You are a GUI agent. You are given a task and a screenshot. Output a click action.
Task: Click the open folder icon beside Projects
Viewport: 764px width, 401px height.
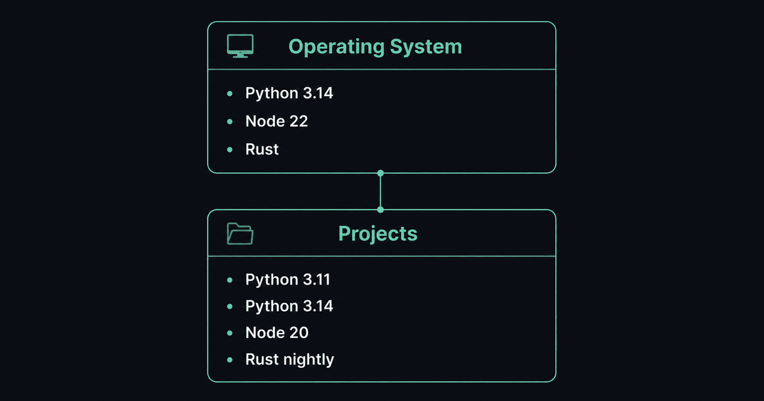[x=240, y=234]
